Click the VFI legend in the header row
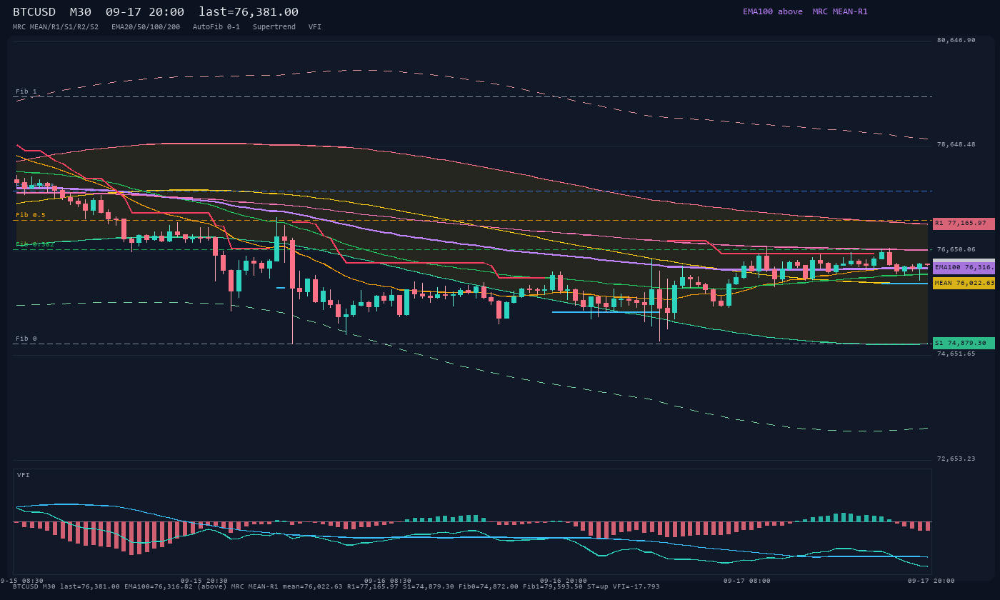 tap(315, 27)
